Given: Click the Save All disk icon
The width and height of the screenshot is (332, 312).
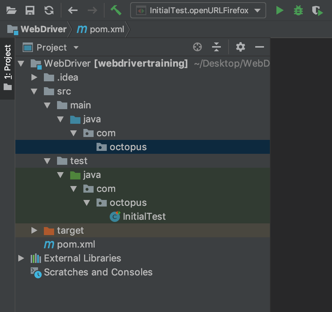Looking at the screenshot, I should click(30, 10).
